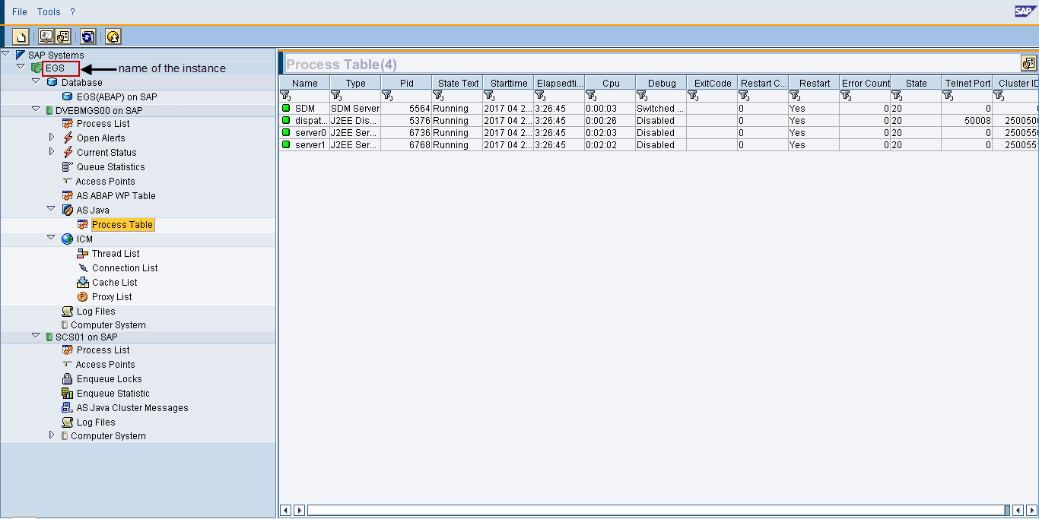The image size is (1039, 519).
Task: Sort by the Error Count column header
Action: pos(865,83)
